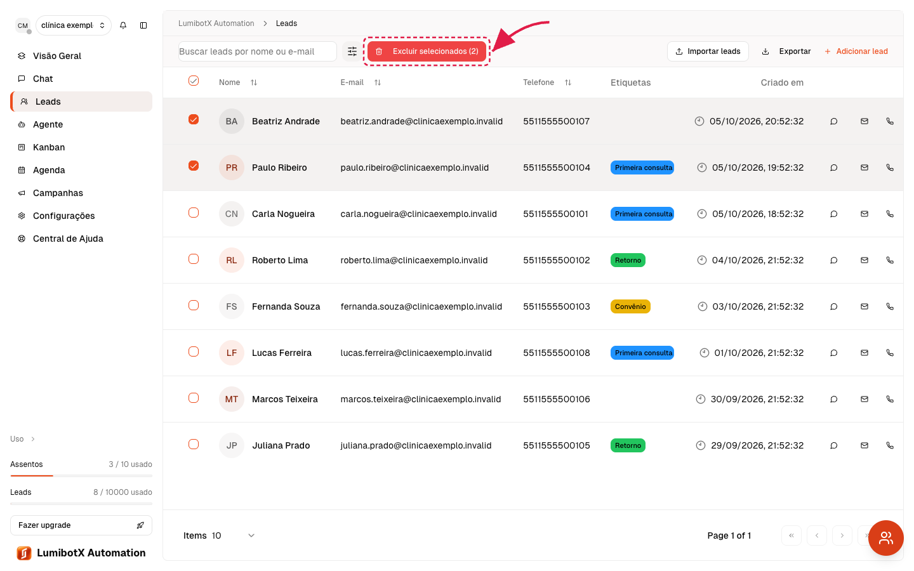The image size is (914, 571).
Task: Click the CM account avatar
Action: point(23,25)
